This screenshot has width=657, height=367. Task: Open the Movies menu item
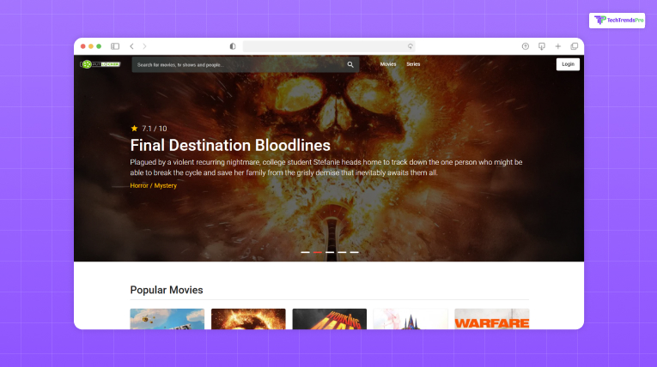click(x=388, y=64)
